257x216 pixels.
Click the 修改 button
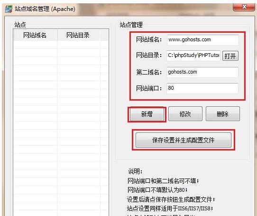pos(185,114)
